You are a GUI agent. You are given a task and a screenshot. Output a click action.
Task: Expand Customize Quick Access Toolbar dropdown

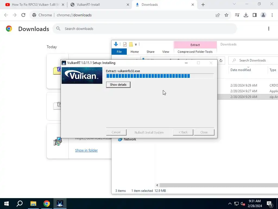click(136, 44)
